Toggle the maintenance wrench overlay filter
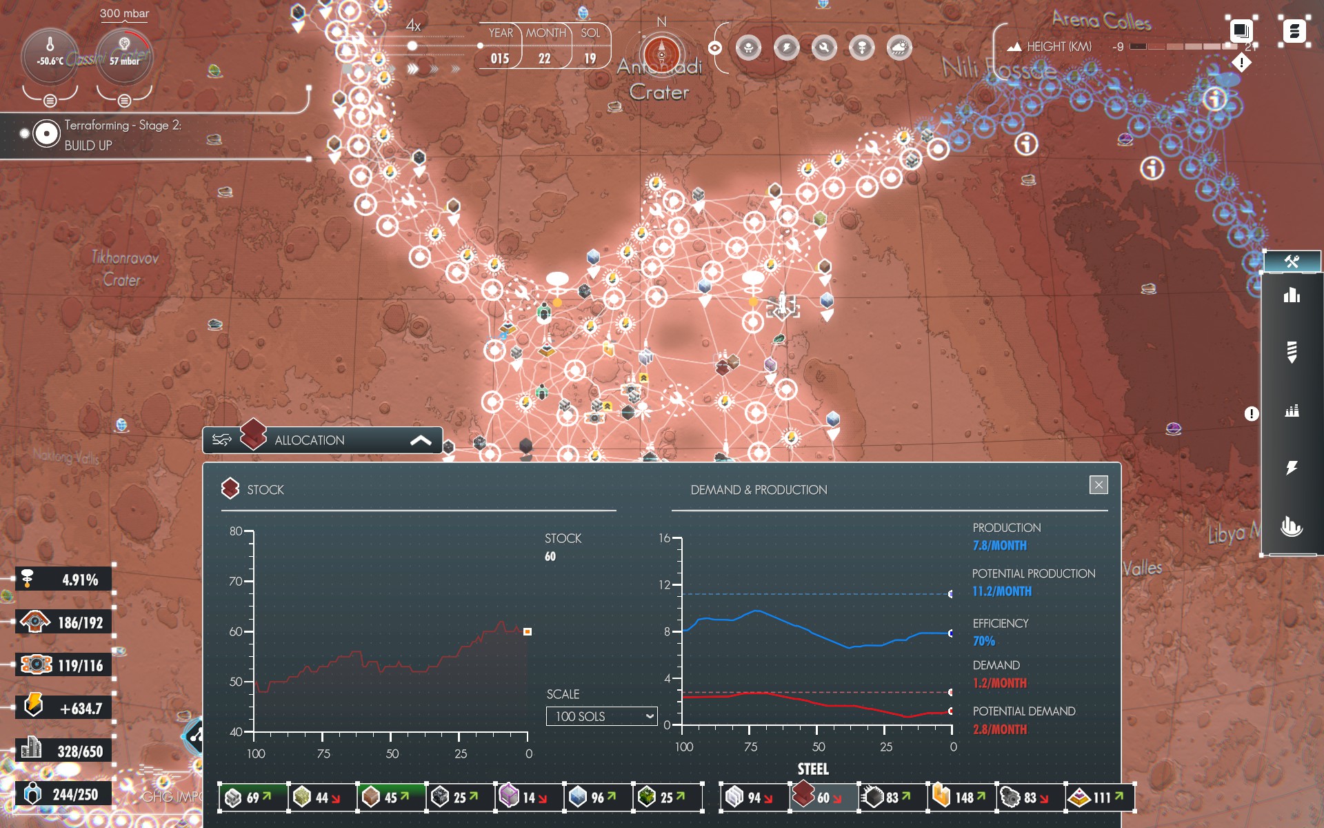The height and width of the screenshot is (828, 1324). (824, 48)
